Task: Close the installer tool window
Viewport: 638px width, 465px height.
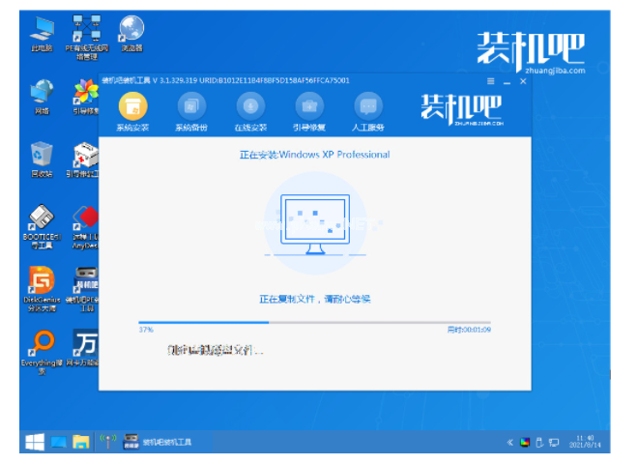Action: (523, 81)
